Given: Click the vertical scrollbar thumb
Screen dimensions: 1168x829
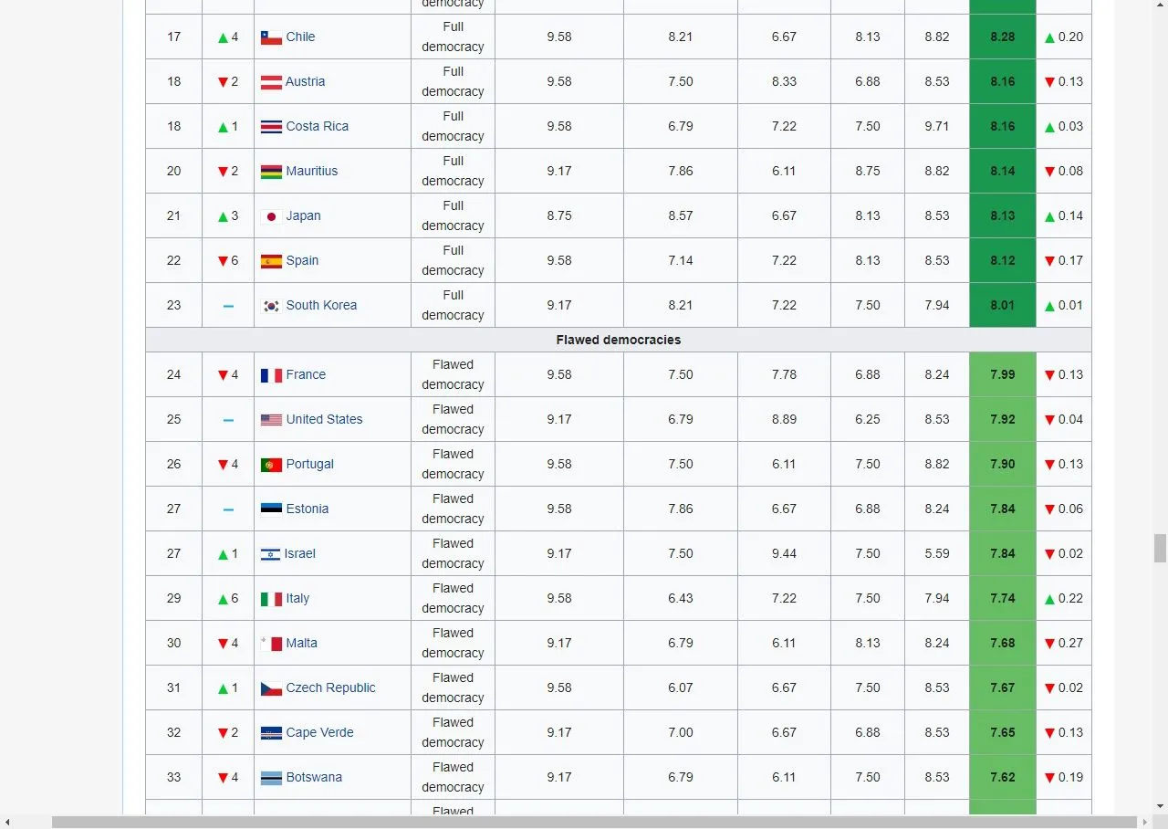Looking at the screenshot, I should click(x=1160, y=548).
